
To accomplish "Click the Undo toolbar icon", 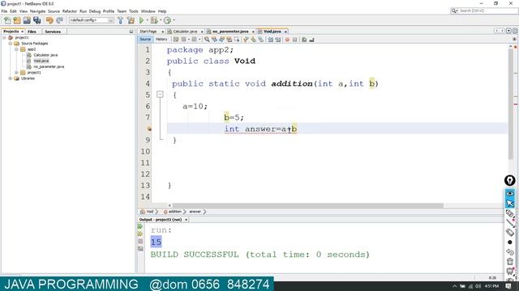I will (49, 20).
